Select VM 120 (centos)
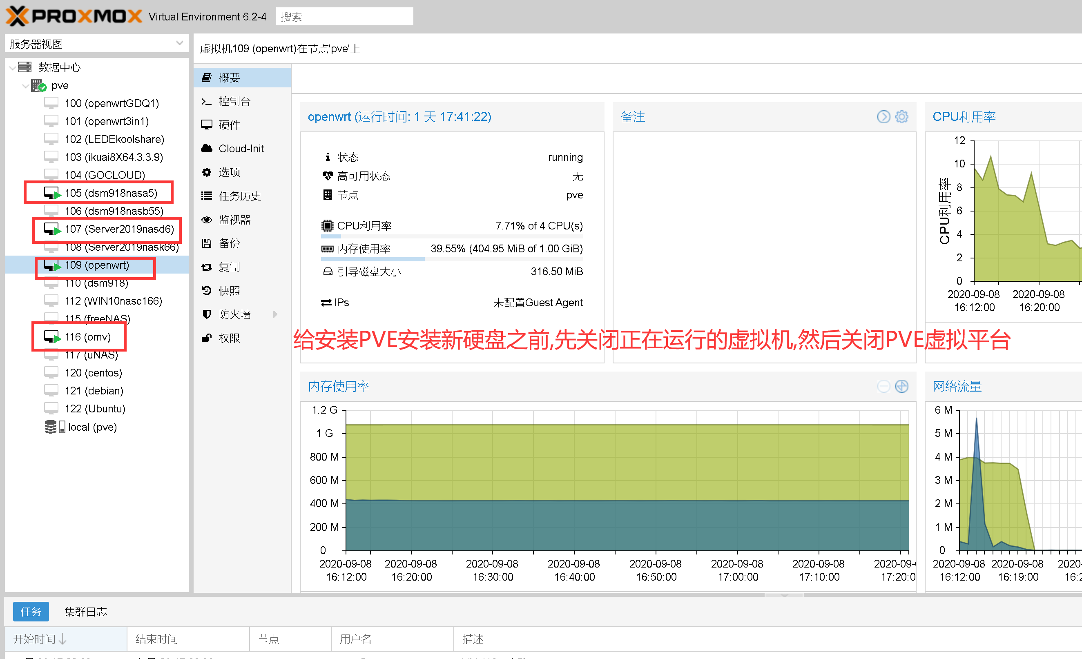This screenshot has height=659, width=1082. click(x=93, y=373)
